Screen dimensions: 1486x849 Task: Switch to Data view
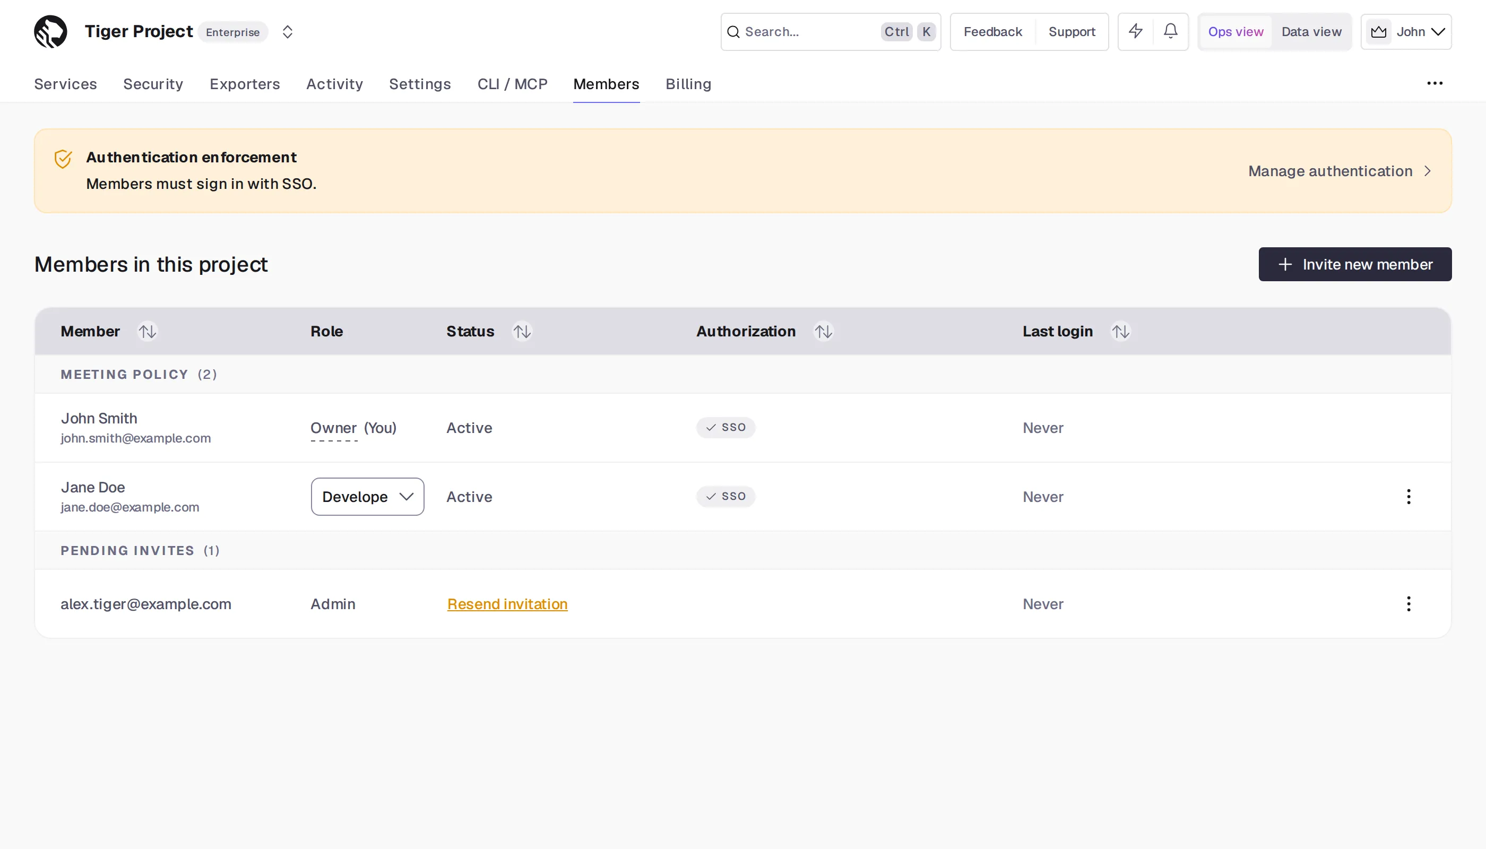coord(1311,31)
